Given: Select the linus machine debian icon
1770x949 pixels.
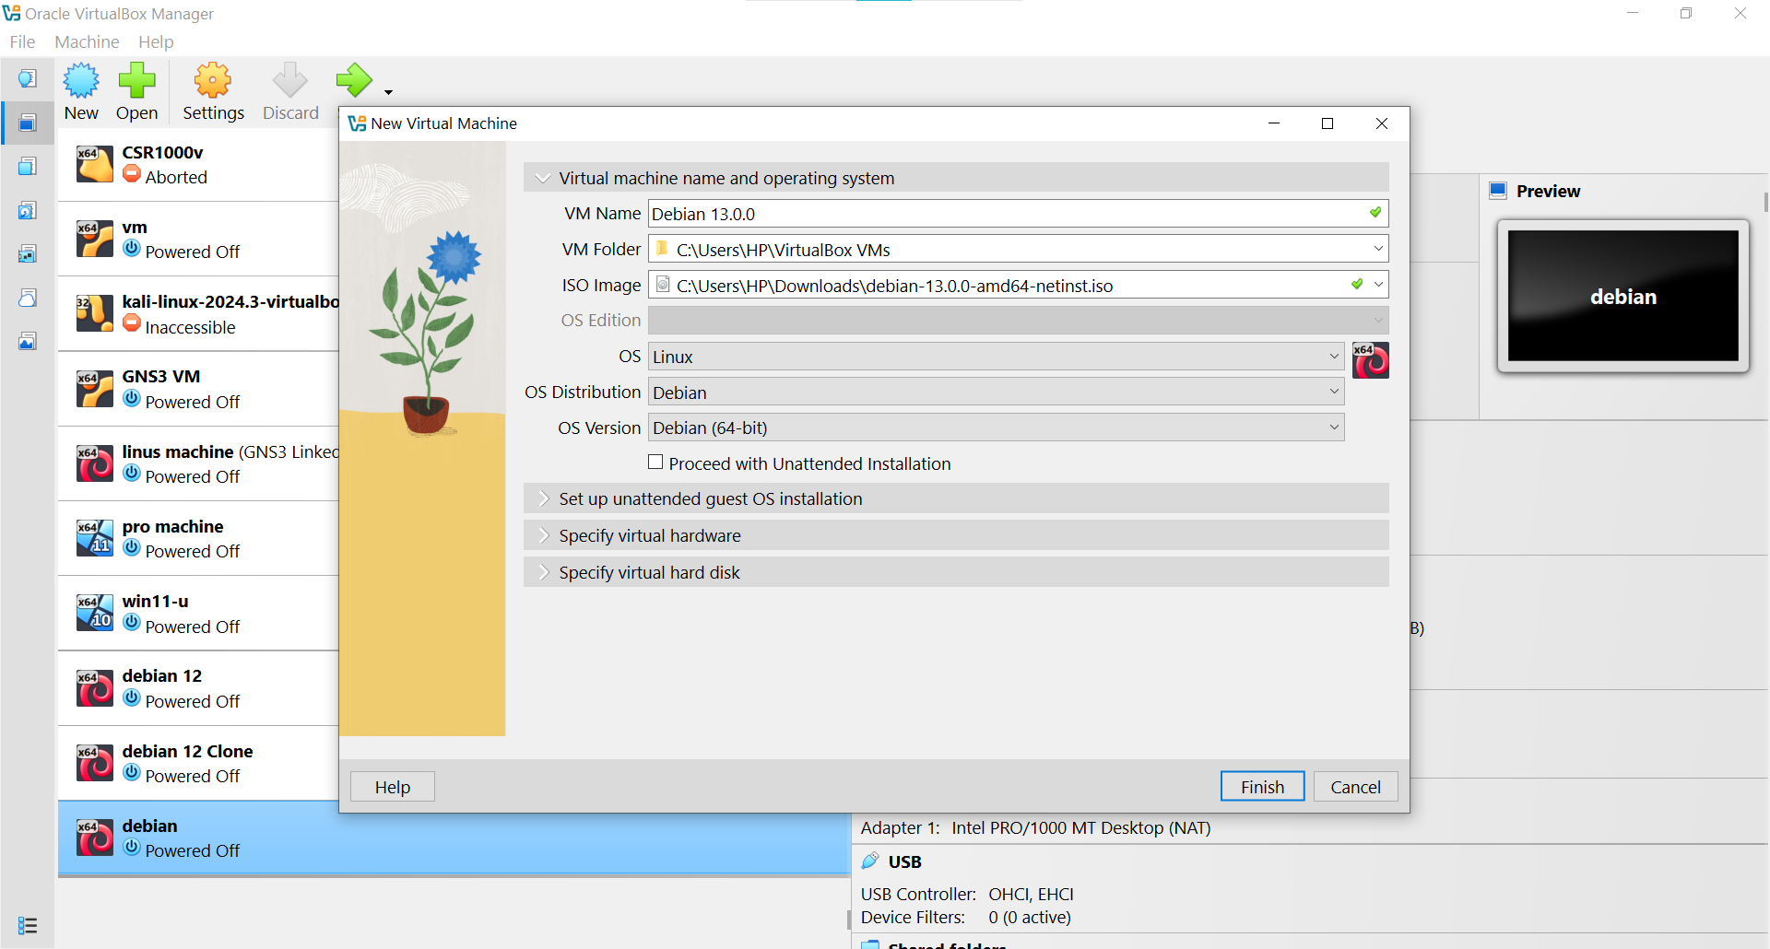Looking at the screenshot, I should tap(94, 463).
